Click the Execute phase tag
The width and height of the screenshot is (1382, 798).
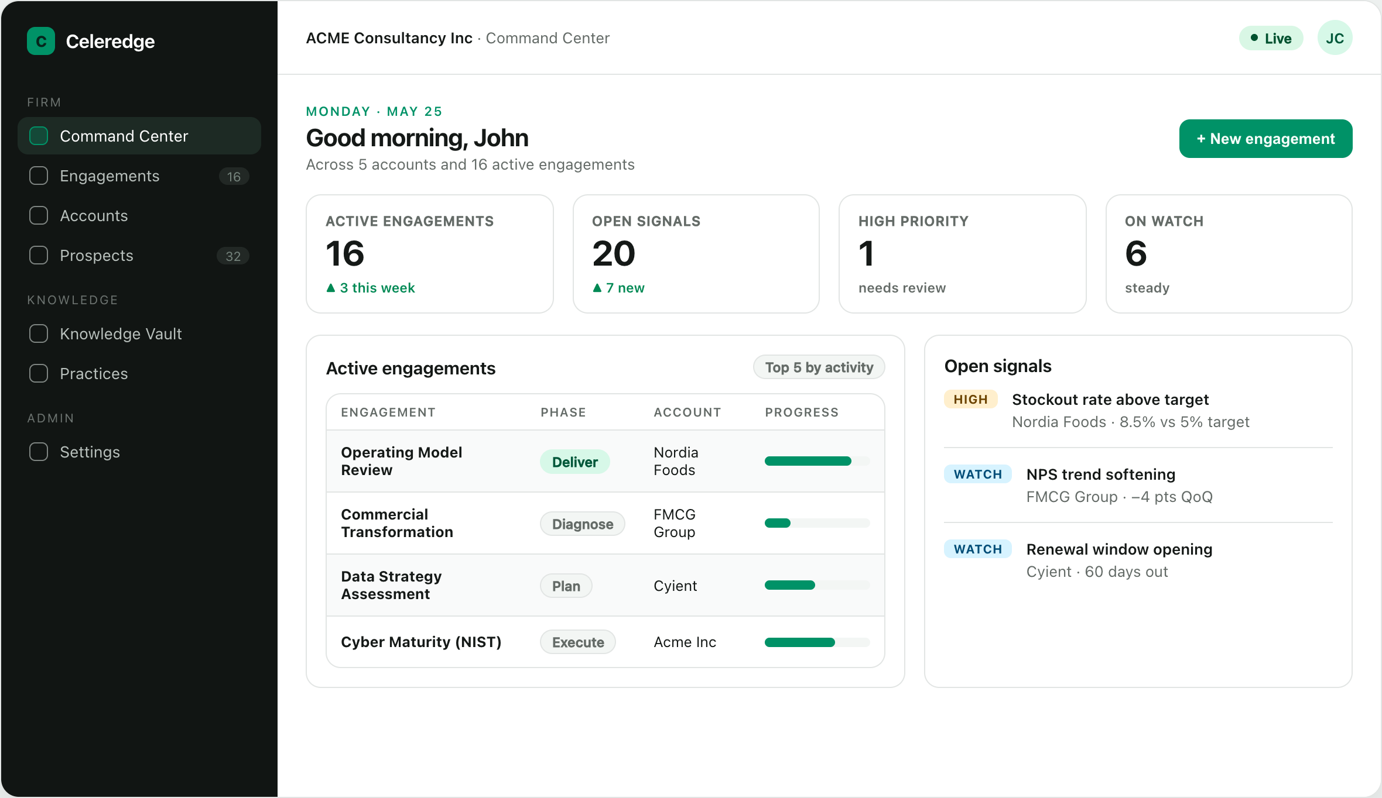(577, 642)
